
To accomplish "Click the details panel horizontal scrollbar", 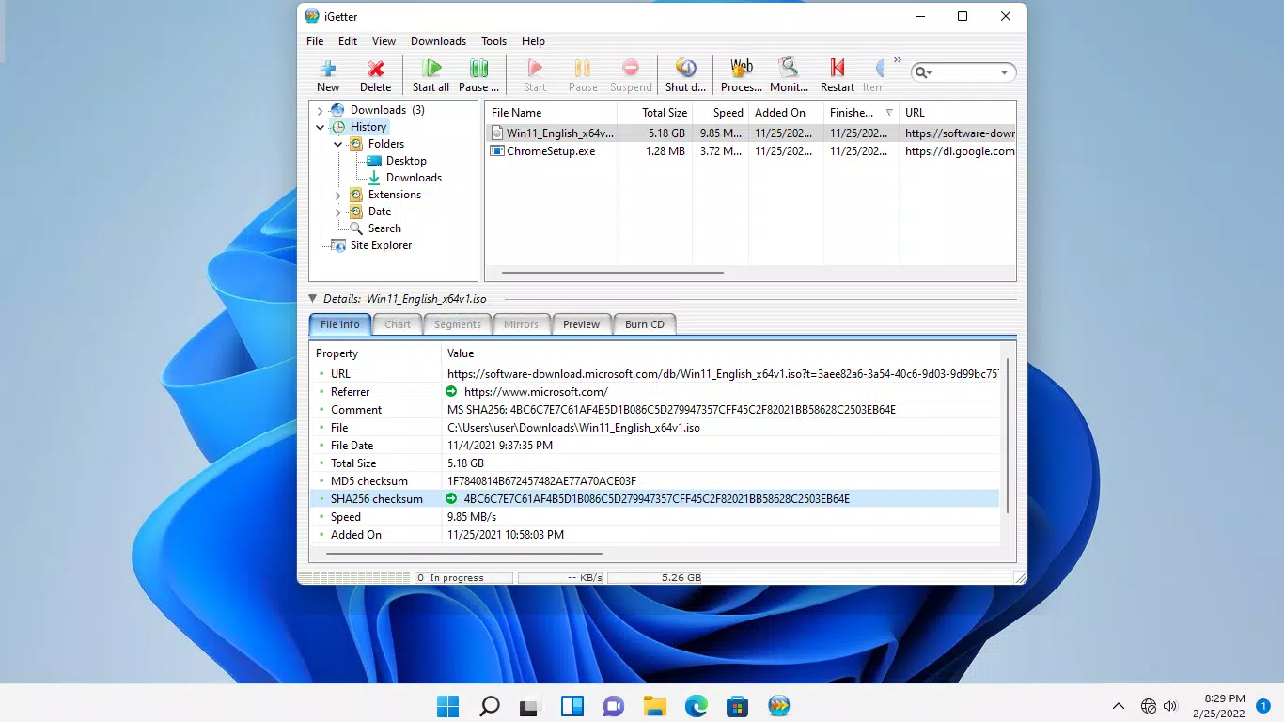I will coord(463,555).
